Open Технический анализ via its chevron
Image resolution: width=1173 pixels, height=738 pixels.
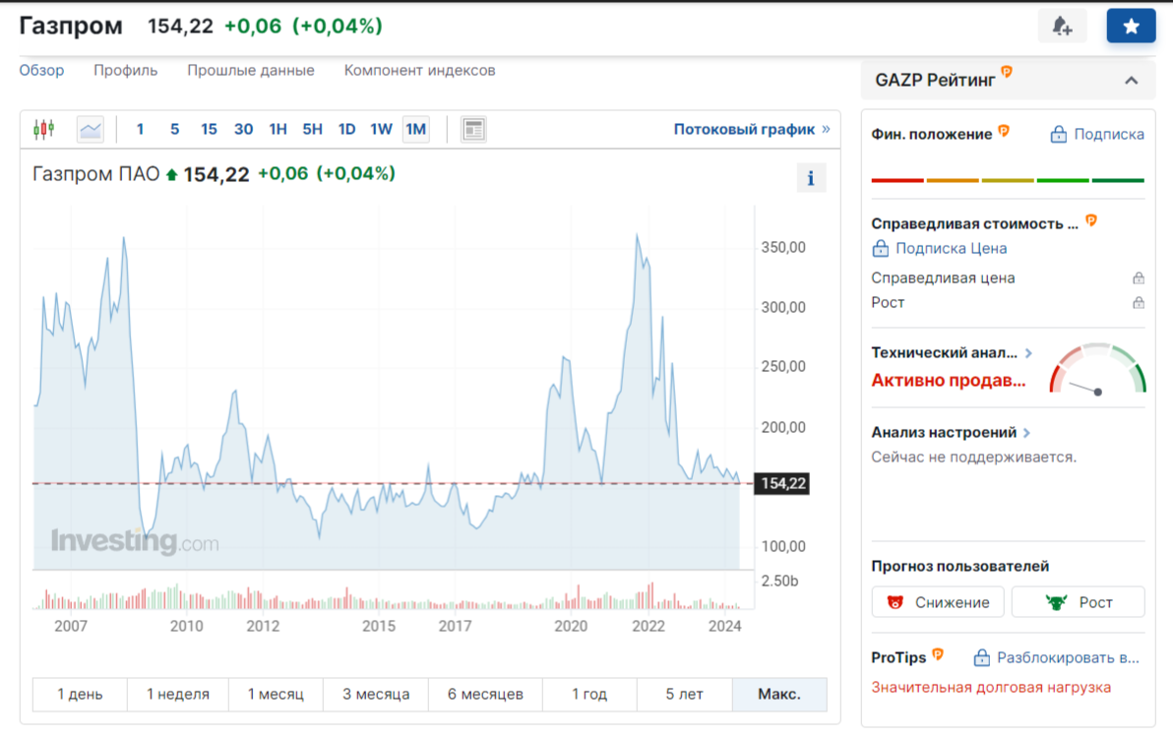tap(1028, 353)
